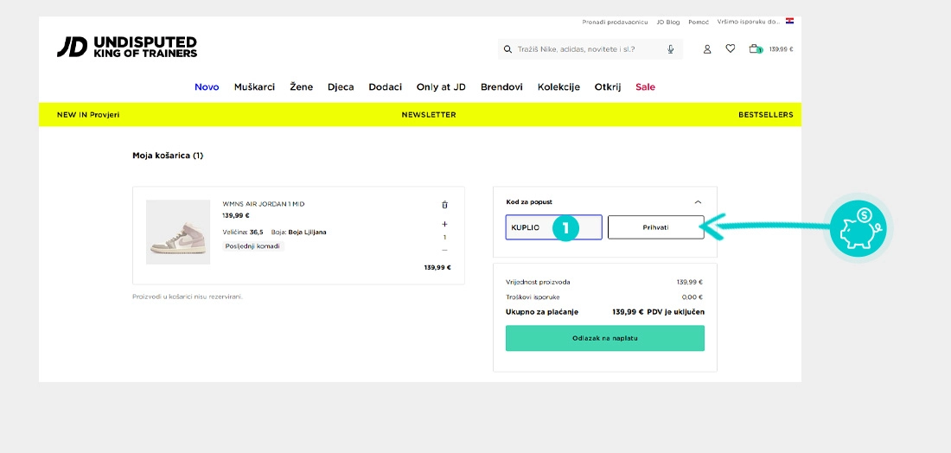Viewport: 951px width, 453px height.
Task: Click the Ukupno za plaćanje label
Action: tap(542, 312)
